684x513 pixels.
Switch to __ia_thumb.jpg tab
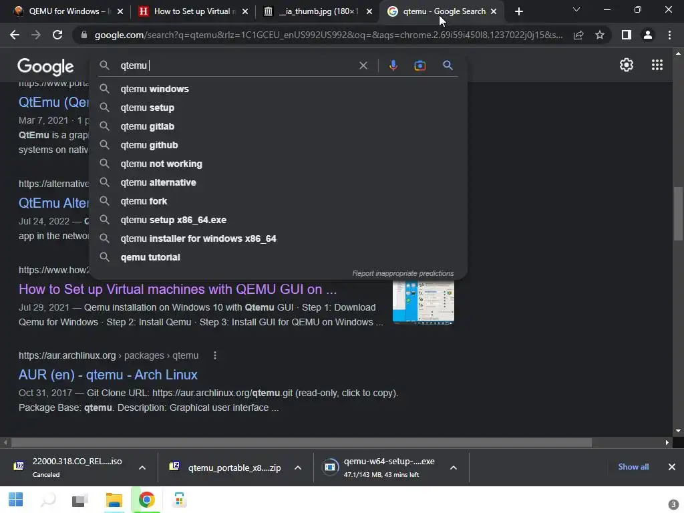(x=317, y=11)
